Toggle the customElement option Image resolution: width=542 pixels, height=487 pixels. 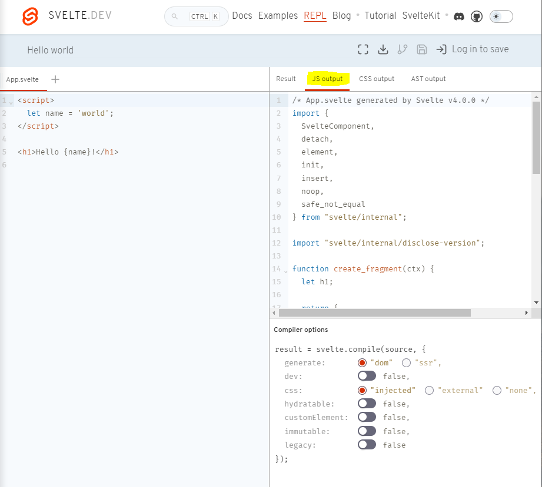[x=367, y=417]
